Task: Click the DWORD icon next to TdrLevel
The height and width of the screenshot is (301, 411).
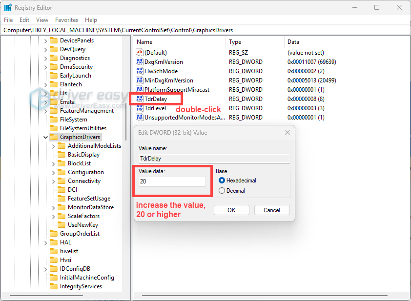Action: (x=139, y=108)
